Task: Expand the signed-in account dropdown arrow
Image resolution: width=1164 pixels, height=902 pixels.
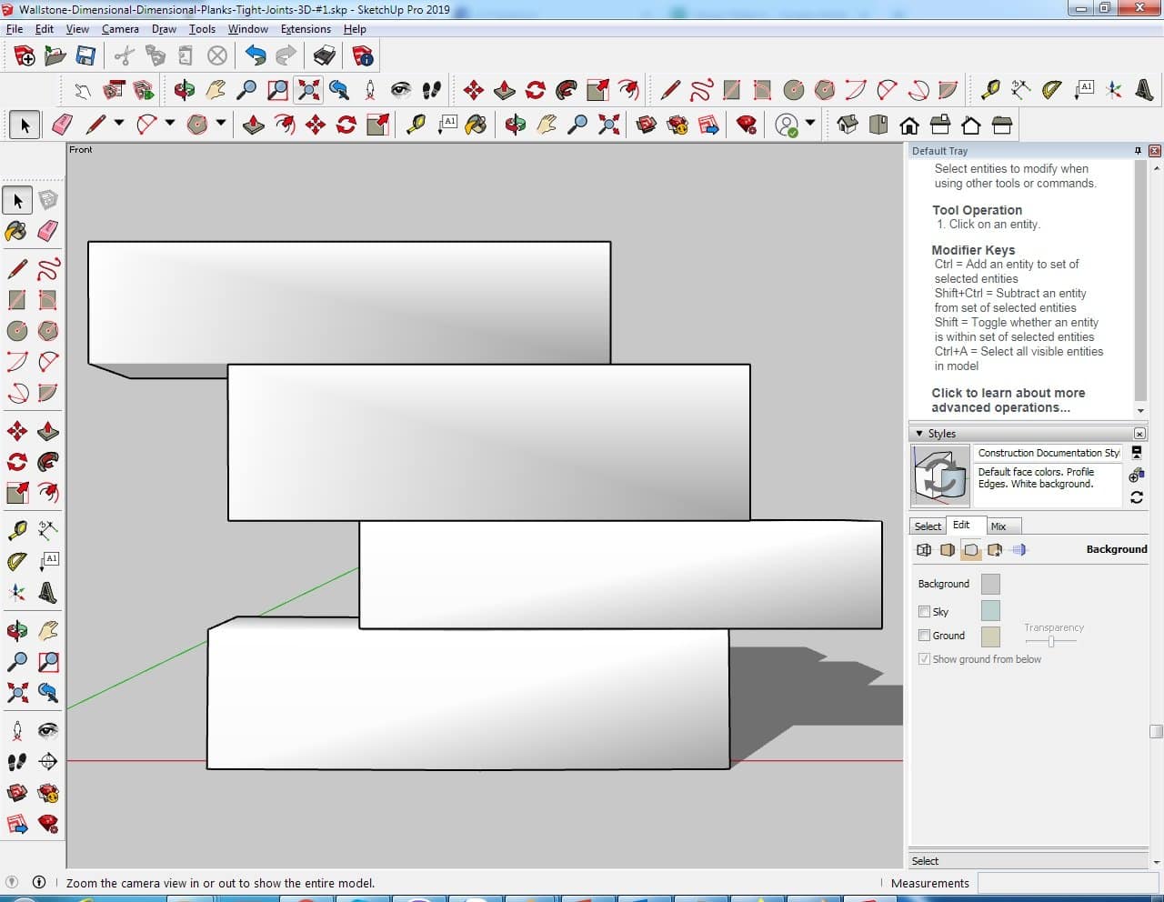Action: 810,123
